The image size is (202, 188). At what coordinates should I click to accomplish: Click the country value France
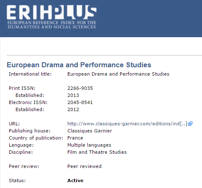tap(75, 138)
